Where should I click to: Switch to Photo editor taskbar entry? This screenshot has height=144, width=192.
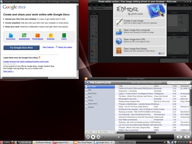[125, 142]
